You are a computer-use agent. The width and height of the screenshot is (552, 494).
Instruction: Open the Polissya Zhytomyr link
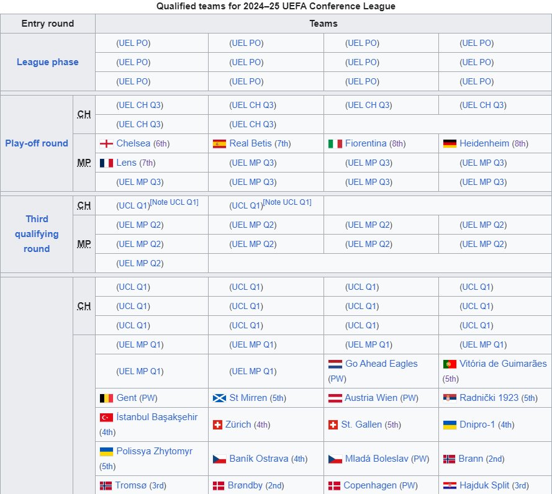coord(154,451)
